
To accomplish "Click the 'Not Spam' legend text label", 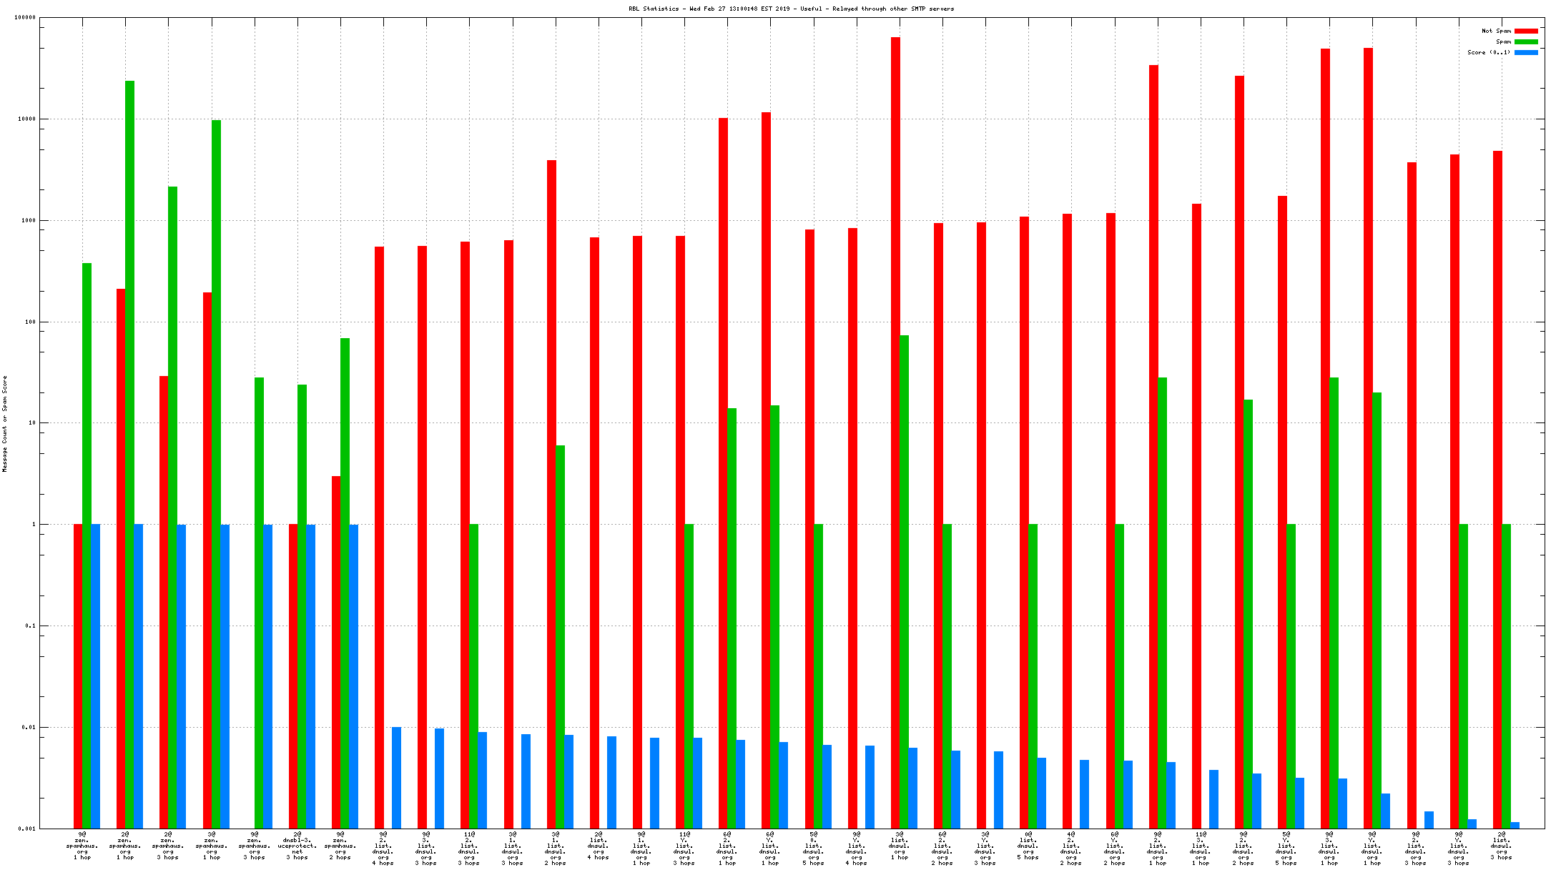I will coord(1496,31).
